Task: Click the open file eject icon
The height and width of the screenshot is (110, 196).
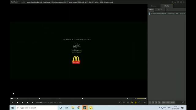Action: (x=32, y=103)
